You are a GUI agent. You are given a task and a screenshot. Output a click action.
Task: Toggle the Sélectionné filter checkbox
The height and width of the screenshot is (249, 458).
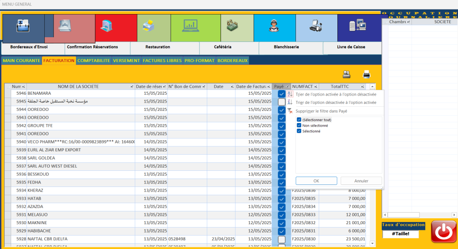pos(299,132)
